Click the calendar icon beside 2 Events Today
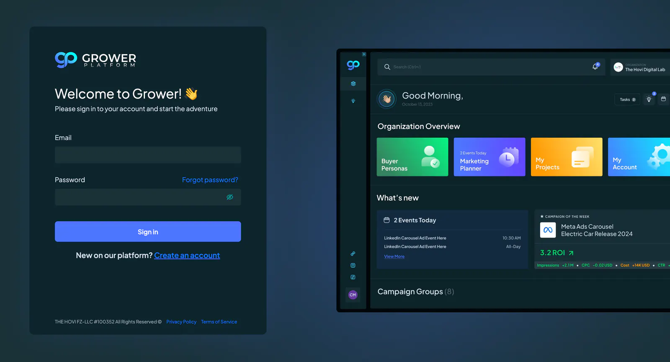 (387, 220)
